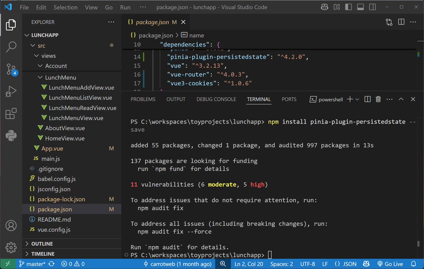This screenshot has width=424, height=269.
Task: Open Explorer Views and More Actions ellipsis
Action: click(x=111, y=22)
